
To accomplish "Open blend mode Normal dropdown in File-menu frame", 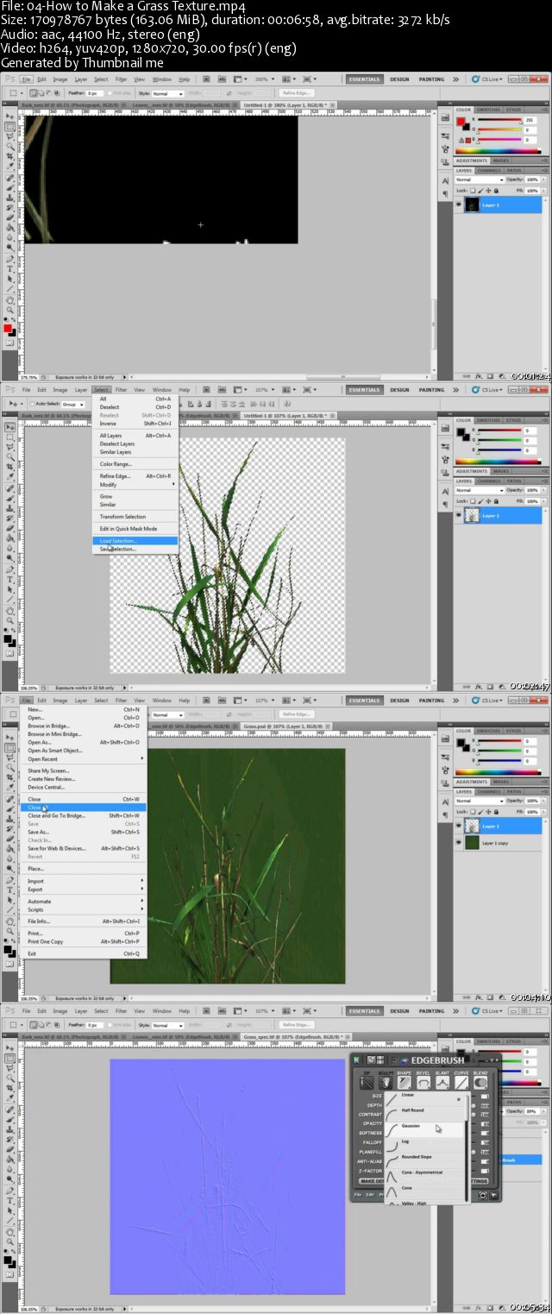I will 479,801.
